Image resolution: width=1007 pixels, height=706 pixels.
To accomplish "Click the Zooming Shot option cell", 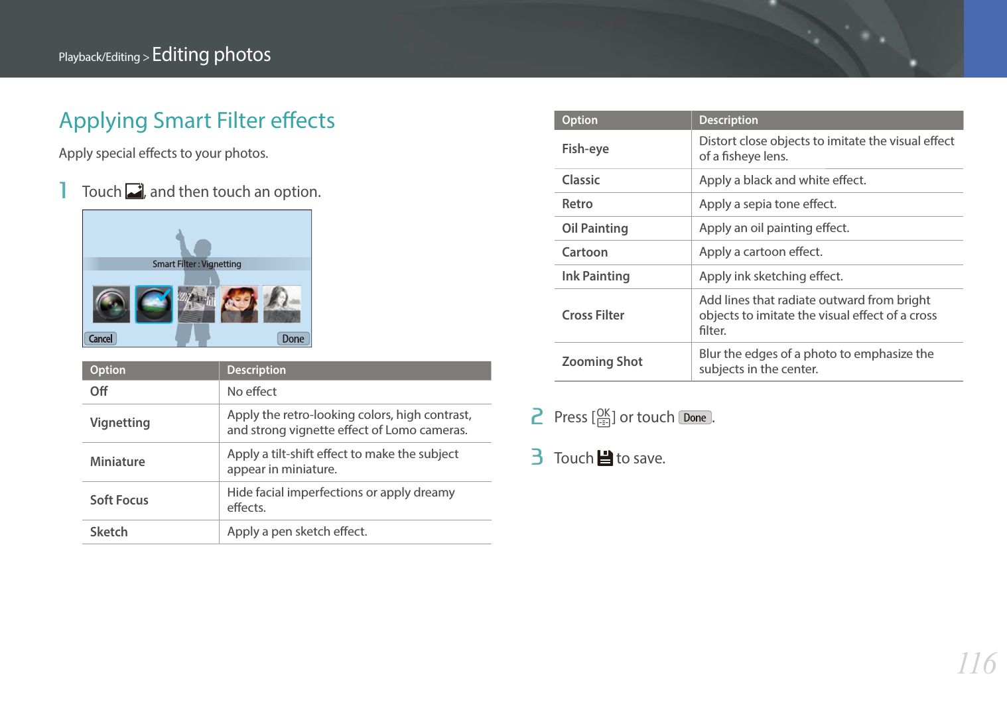I will point(623,362).
